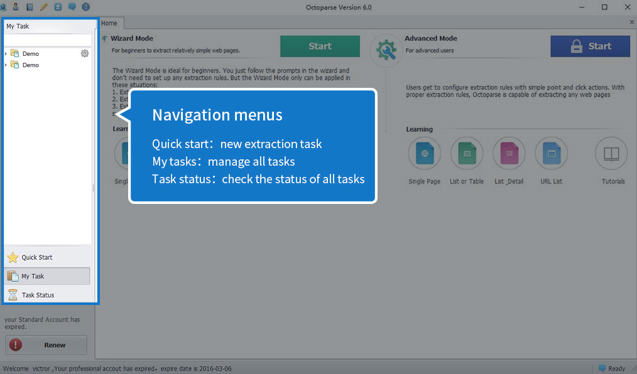Open Single Page learning icon under Advanced Mode
The height and width of the screenshot is (374, 637).
(x=425, y=153)
